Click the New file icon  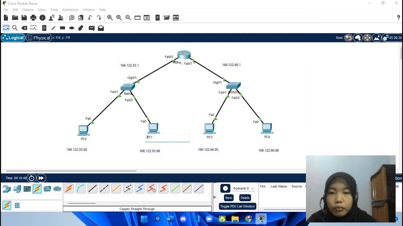pyautogui.click(x=6, y=18)
